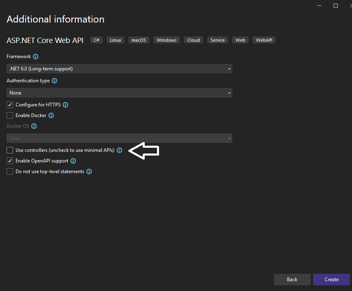The height and width of the screenshot is (291, 352).
Task: Click the Service tag
Action: point(217,40)
